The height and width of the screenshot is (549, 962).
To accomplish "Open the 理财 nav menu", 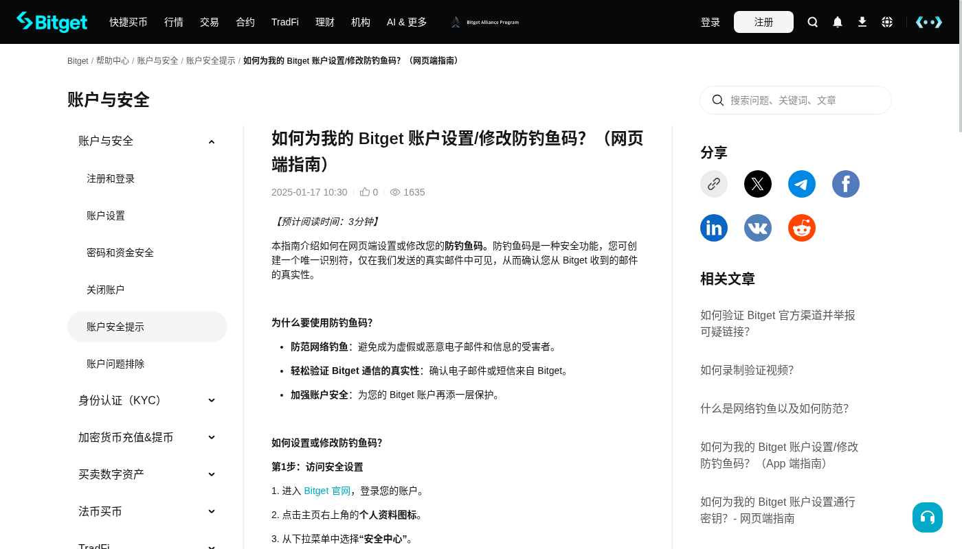I will [x=325, y=22].
